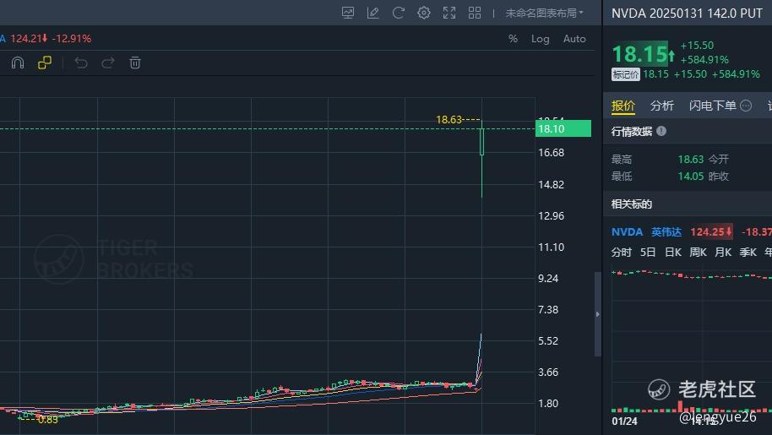Toggle Auto scale for the chart
The height and width of the screenshot is (435, 772).
tap(574, 39)
